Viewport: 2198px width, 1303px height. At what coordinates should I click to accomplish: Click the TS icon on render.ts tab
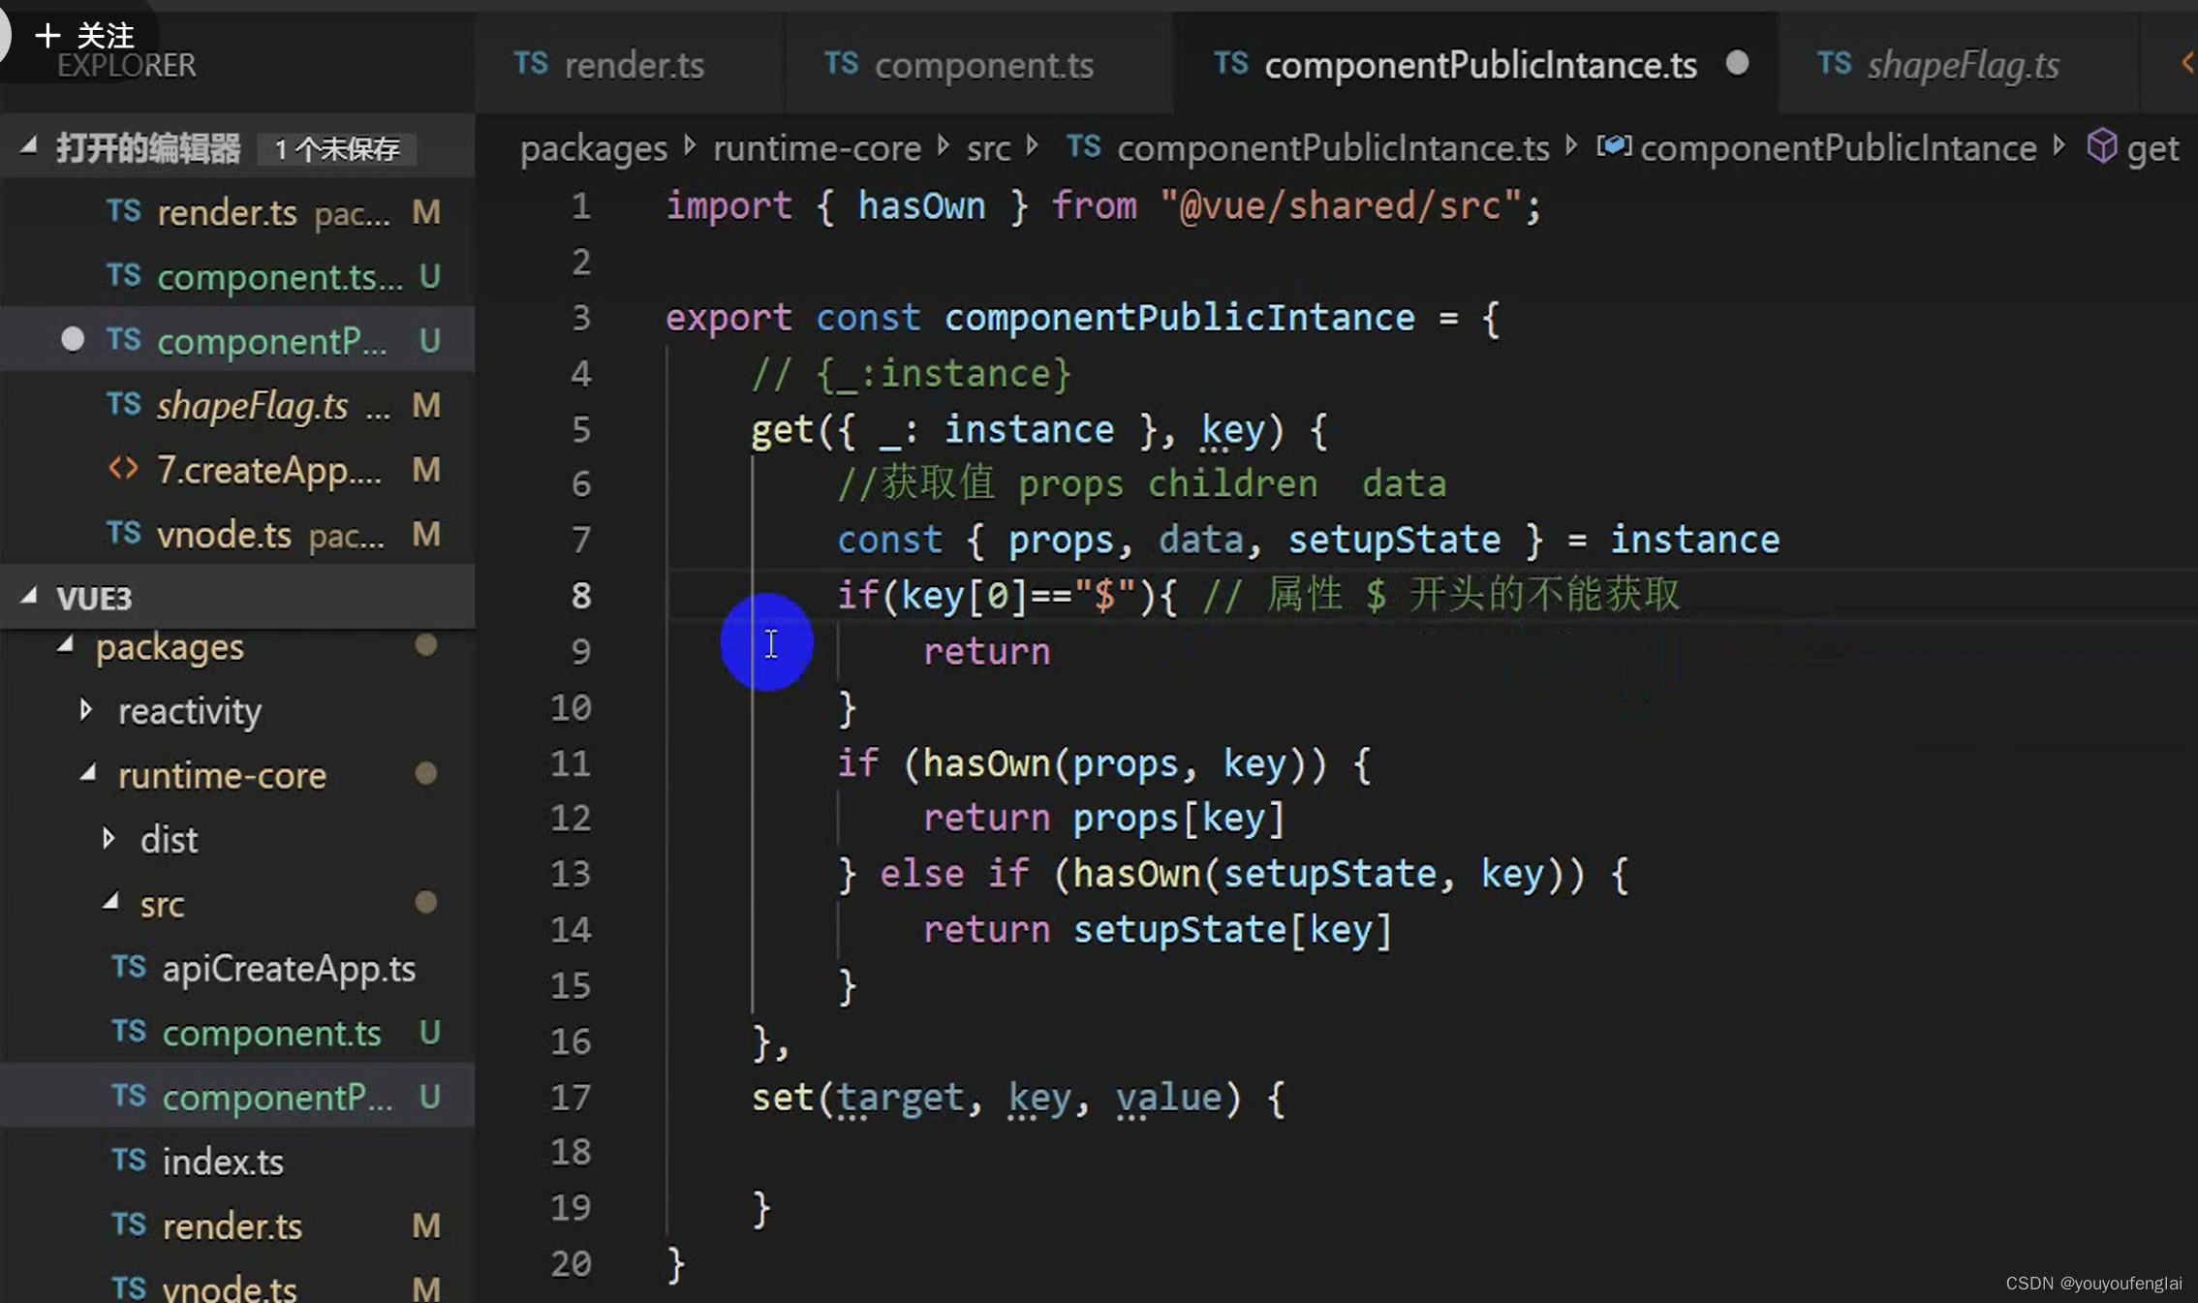[x=531, y=63]
